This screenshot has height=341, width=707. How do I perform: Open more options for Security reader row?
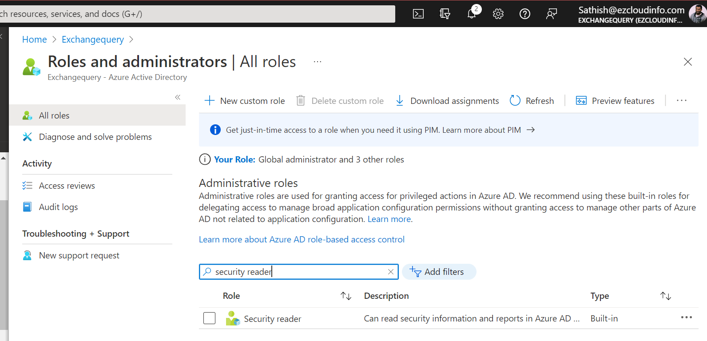tap(686, 317)
